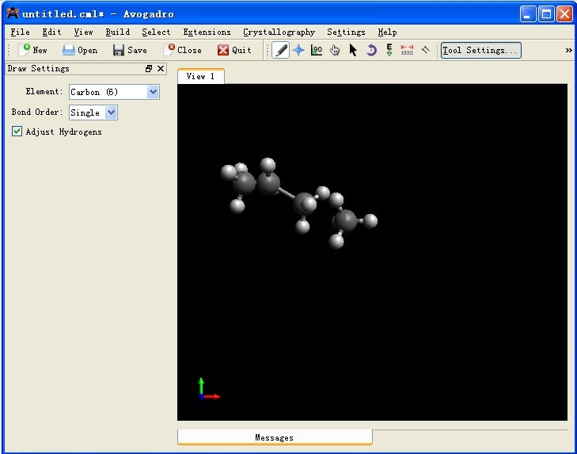Uncheck the Adjust Hydrogens checkbox
Screen dimensions: 577x454
[17, 132]
